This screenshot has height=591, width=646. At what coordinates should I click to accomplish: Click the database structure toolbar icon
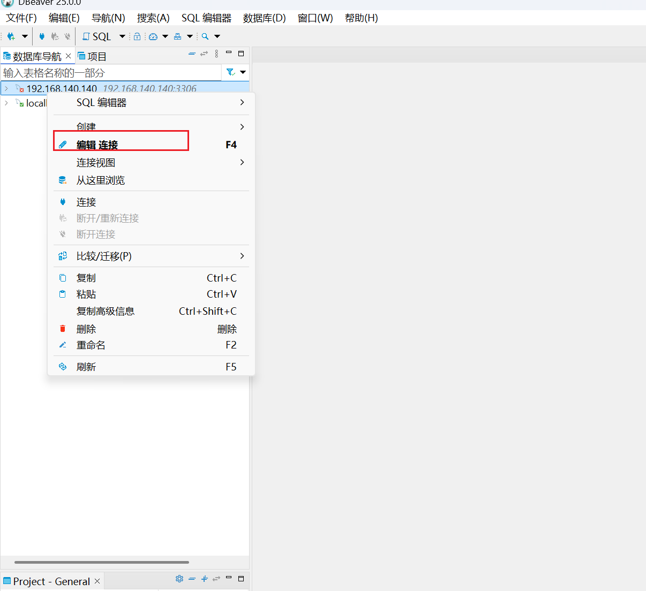178,36
